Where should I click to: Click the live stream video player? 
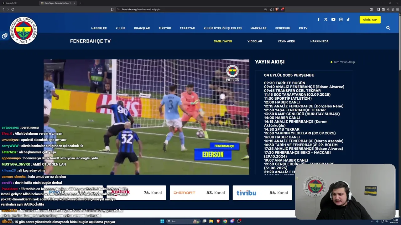pos(146,117)
